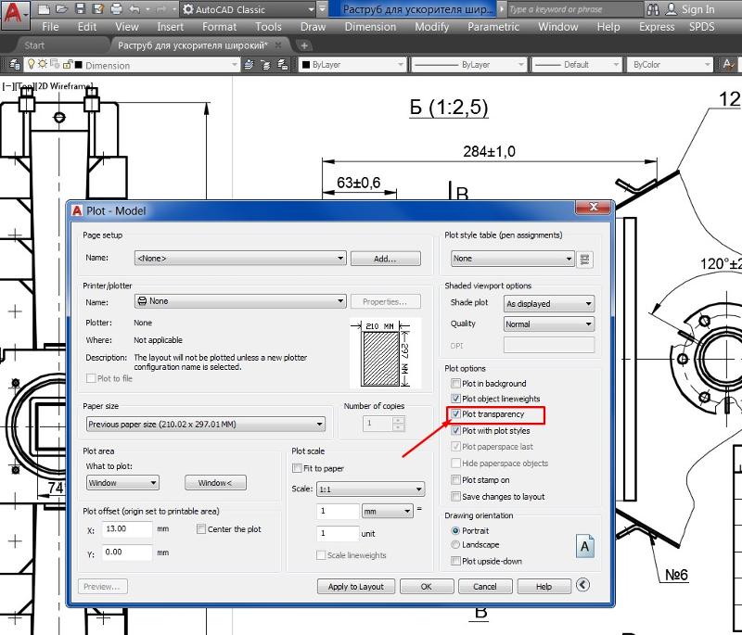This screenshot has width=742, height=635.
Task: Click OK button in Plot dialog
Action: (x=427, y=586)
